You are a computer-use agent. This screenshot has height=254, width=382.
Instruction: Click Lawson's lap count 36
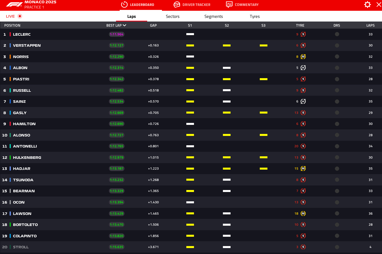(x=371, y=214)
